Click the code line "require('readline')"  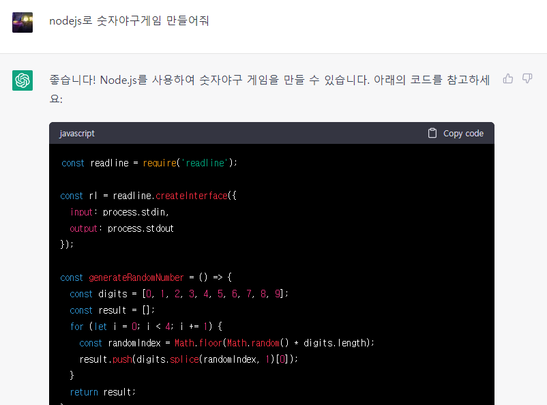190,163
